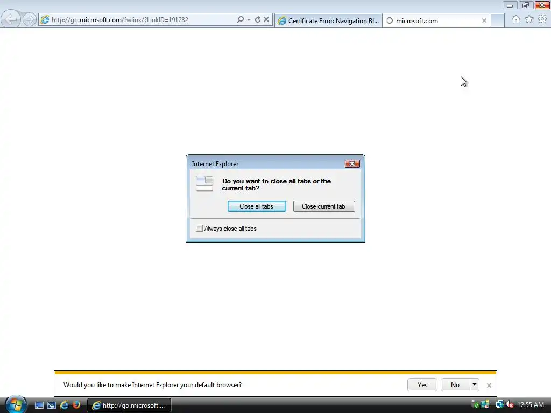Click the Refresh icon in address bar
Image resolution: width=551 pixels, height=413 pixels.
coord(258,20)
